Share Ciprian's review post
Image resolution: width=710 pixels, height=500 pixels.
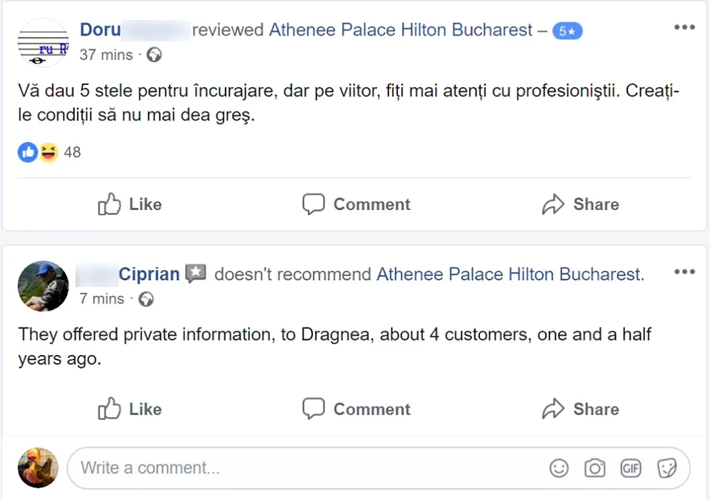click(x=580, y=409)
